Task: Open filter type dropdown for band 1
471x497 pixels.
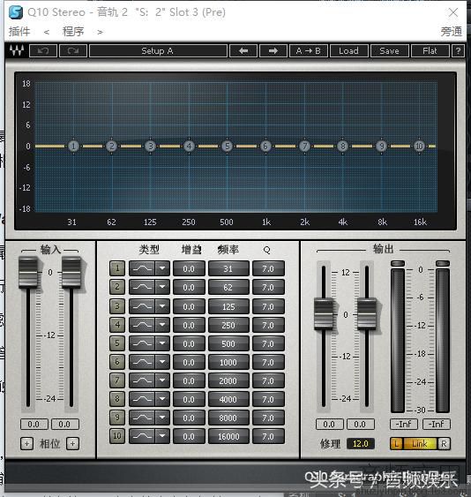Action: (162, 268)
